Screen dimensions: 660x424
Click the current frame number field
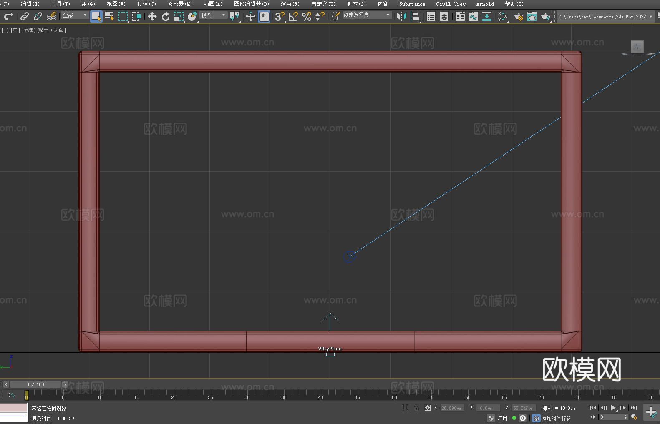(x=613, y=417)
